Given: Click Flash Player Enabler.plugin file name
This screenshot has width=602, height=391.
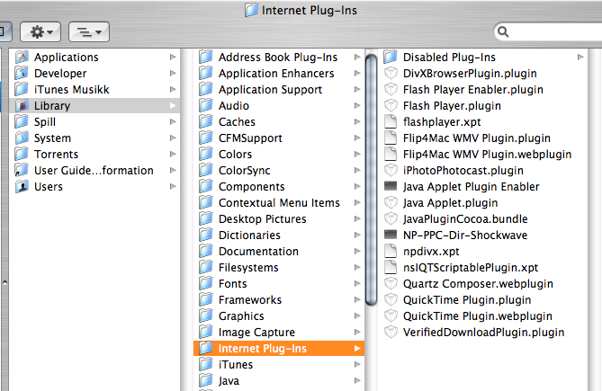Looking at the screenshot, I should (473, 89).
